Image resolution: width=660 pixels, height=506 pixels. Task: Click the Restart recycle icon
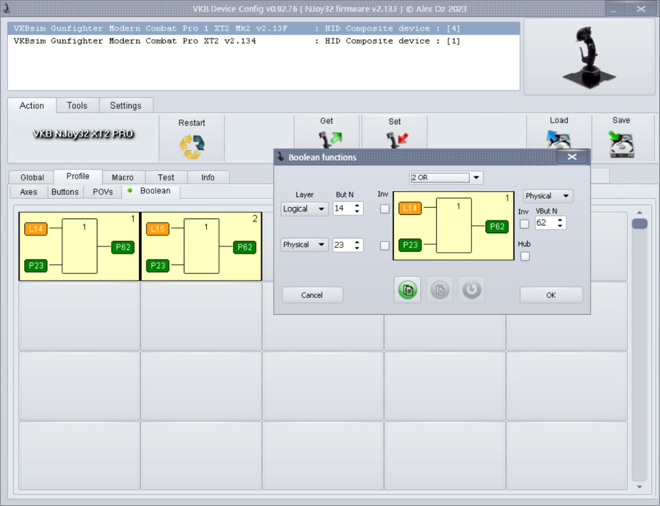[191, 146]
